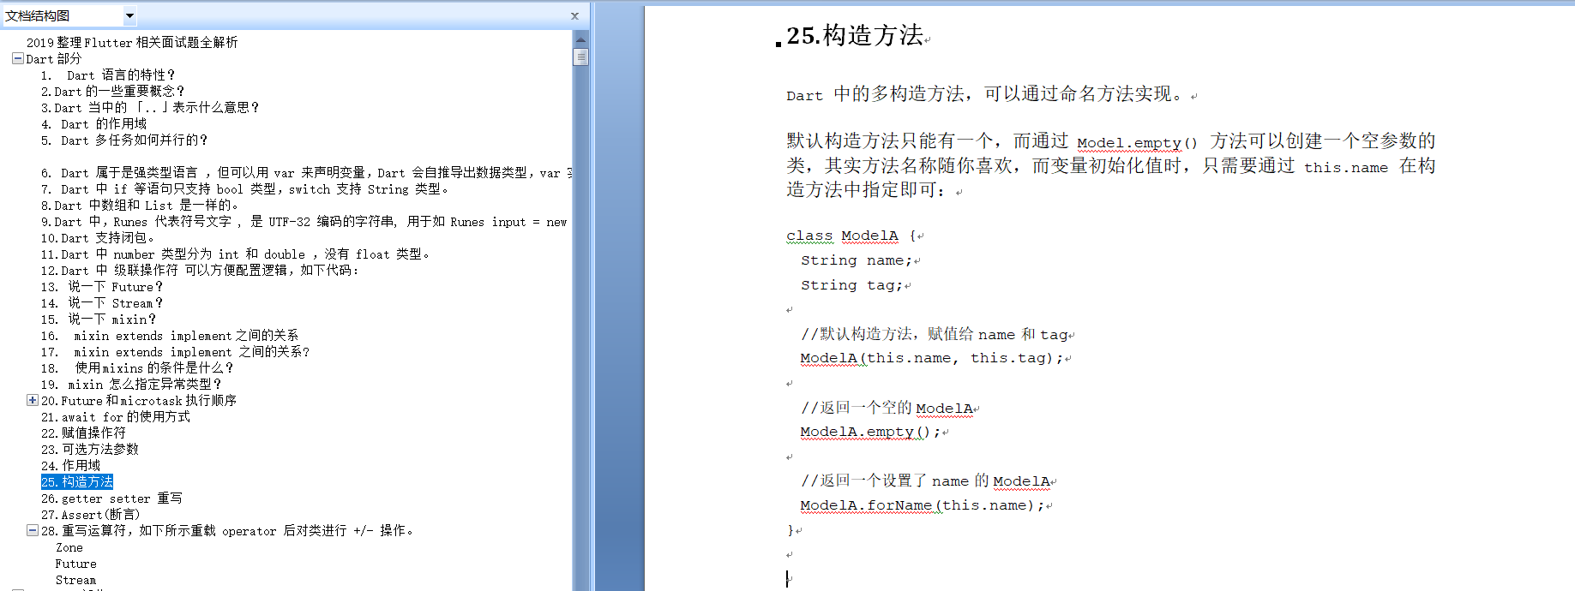
Task: Select 28.重写运算符 heading text
Action: click(228, 530)
